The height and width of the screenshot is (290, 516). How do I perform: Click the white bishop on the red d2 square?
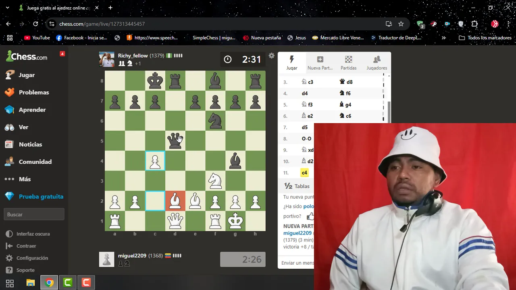[x=175, y=201]
